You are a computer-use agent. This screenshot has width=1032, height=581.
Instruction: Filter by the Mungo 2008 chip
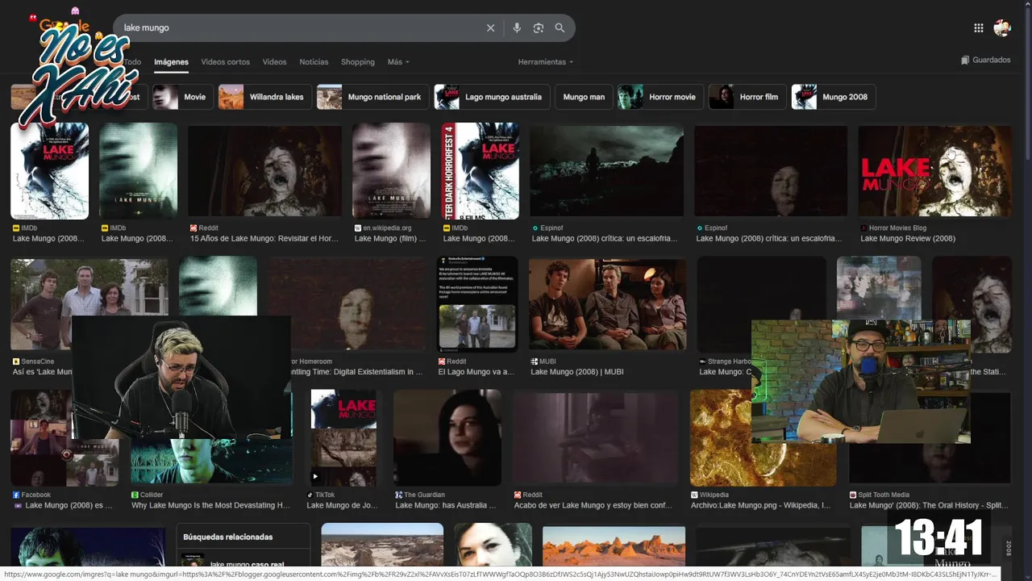[x=834, y=97]
